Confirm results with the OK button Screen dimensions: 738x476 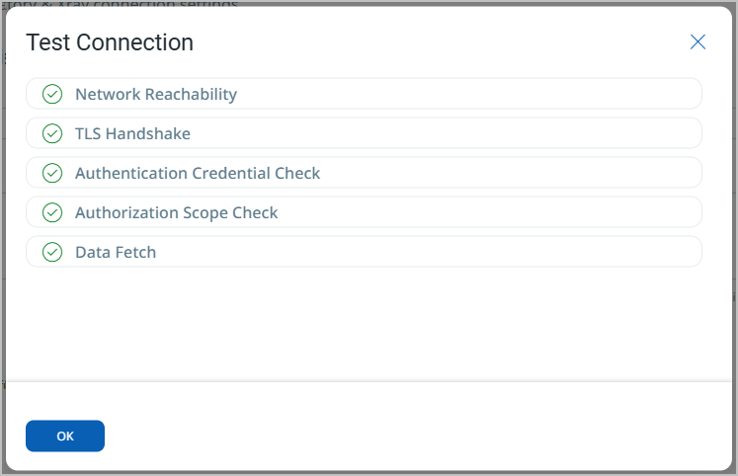coord(65,436)
